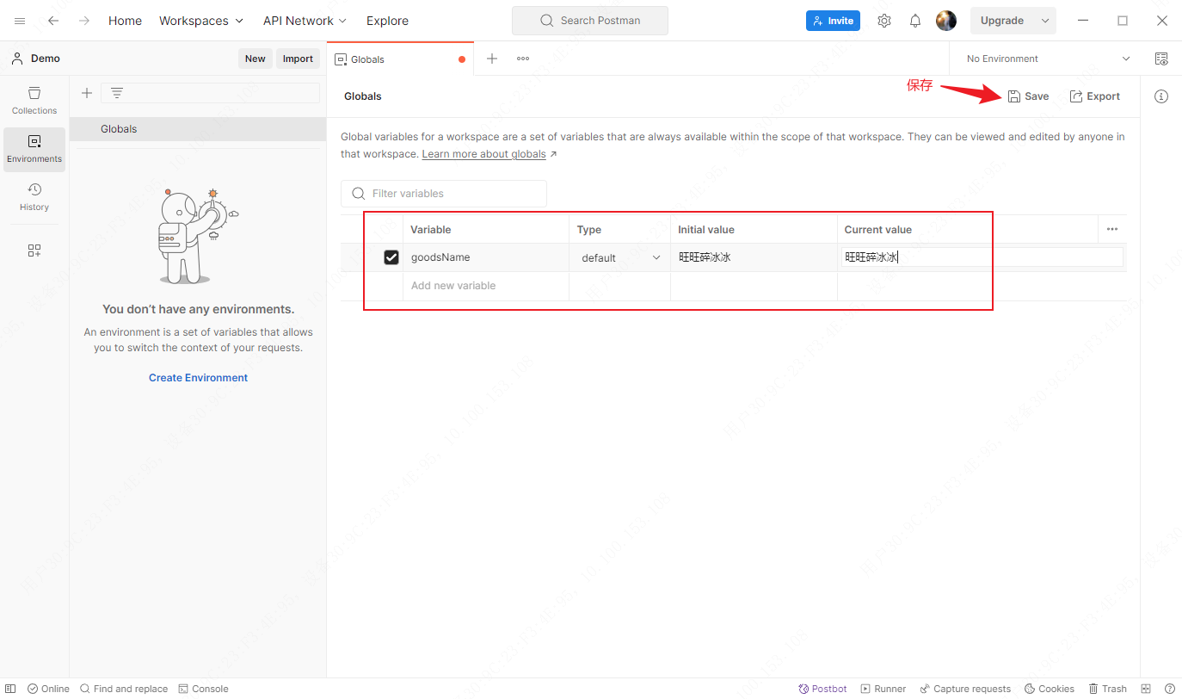
Task: Click the Add new variable cell
Action: coord(486,286)
